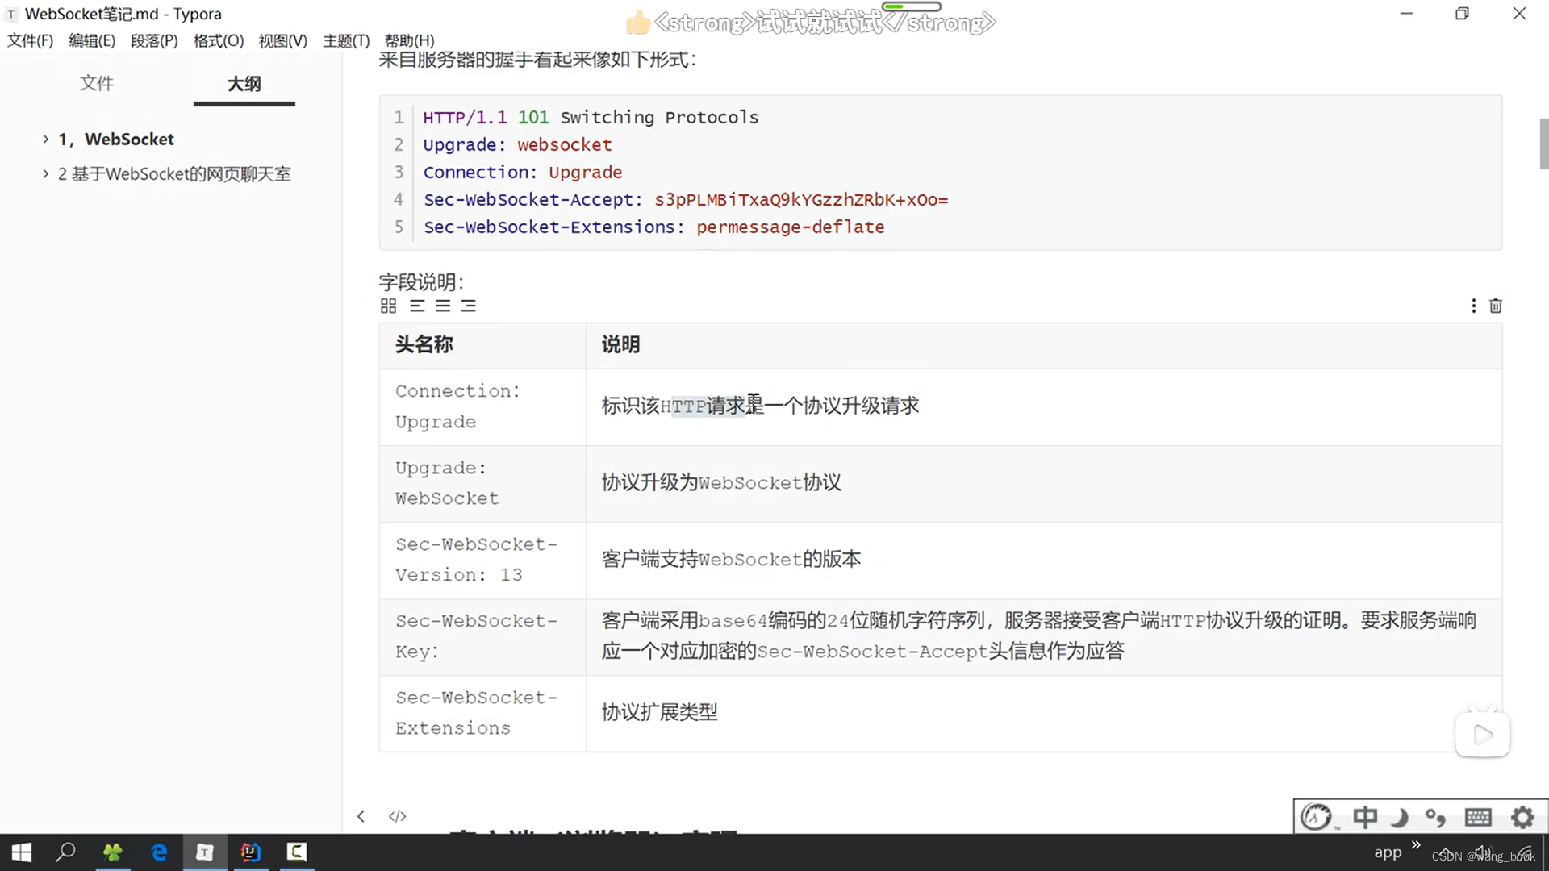Open the 段落(P) menu
The image size is (1549, 871).
point(153,40)
